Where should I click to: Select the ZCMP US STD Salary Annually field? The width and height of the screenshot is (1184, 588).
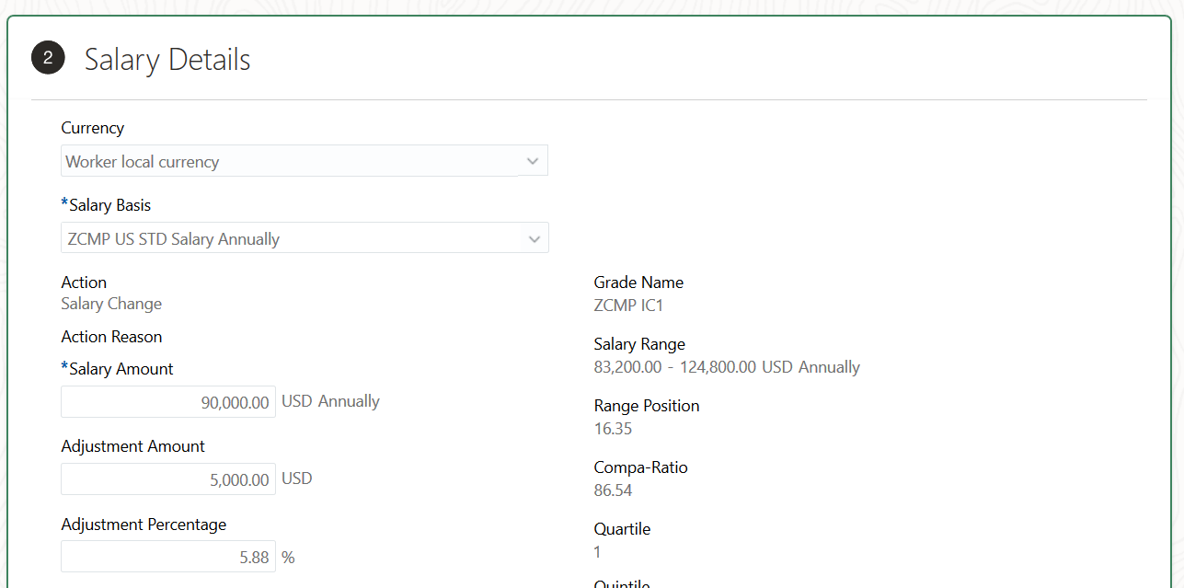290,238
